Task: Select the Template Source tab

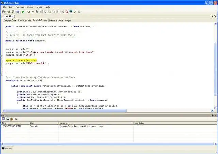Action: 40,20
